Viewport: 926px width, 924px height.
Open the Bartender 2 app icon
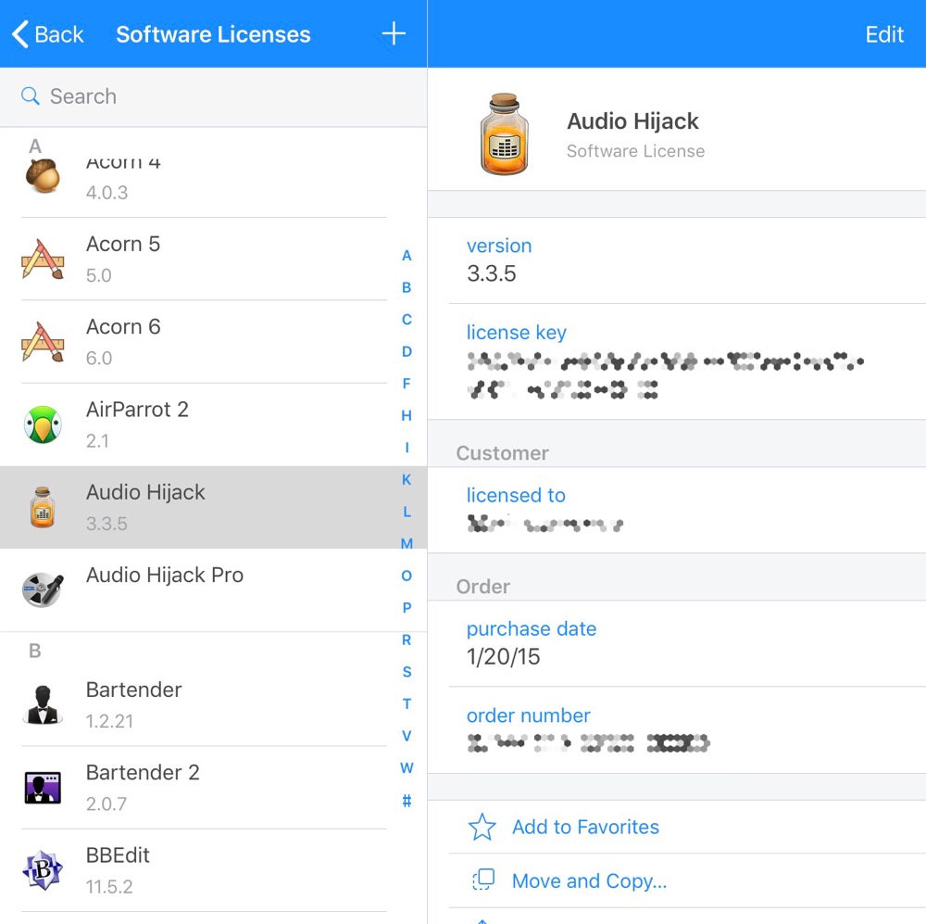(43, 788)
